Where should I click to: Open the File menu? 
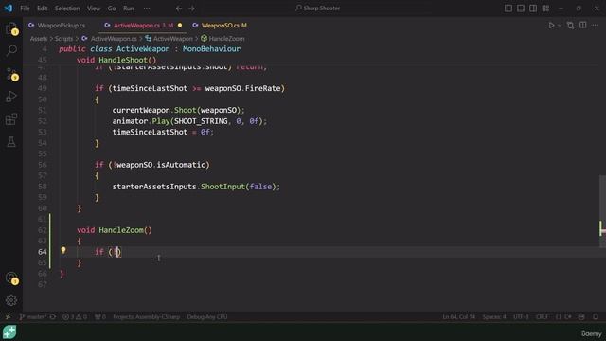(25, 9)
